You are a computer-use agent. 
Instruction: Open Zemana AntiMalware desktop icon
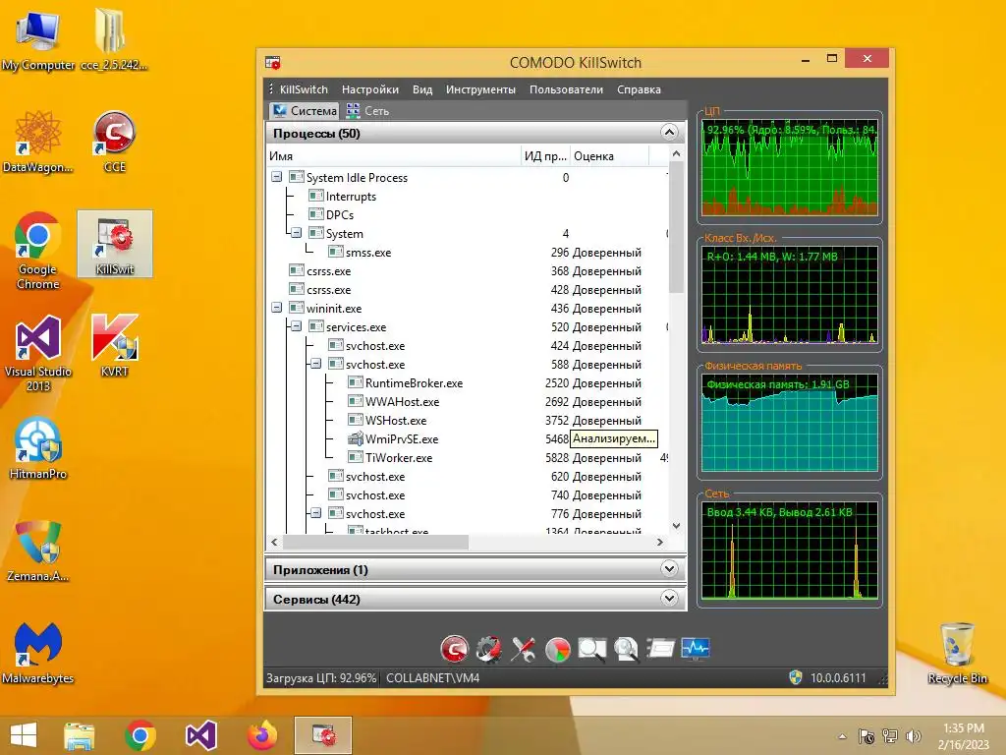click(38, 551)
